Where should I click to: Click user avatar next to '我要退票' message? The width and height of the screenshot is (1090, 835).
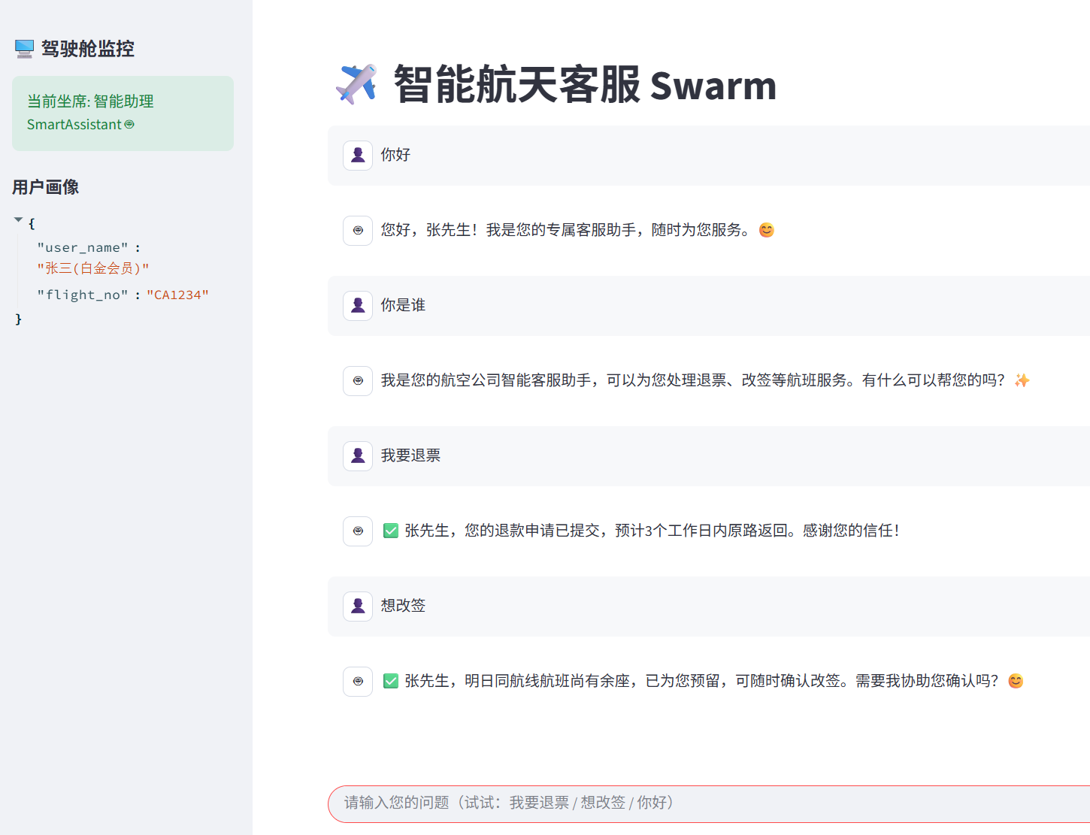[x=358, y=456]
